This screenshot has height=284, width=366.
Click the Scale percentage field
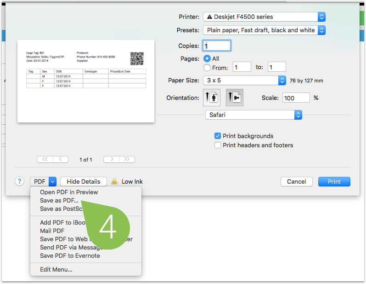296,98
